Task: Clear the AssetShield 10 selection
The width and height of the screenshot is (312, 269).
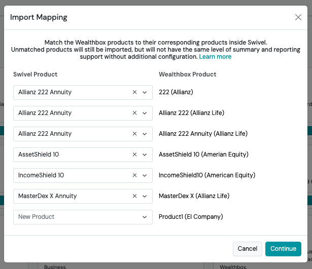Action: (x=135, y=155)
